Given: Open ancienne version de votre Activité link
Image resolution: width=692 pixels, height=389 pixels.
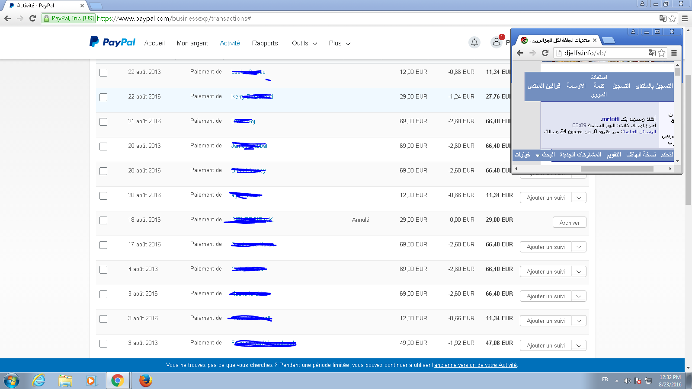Looking at the screenshot, I should (475, 365).
